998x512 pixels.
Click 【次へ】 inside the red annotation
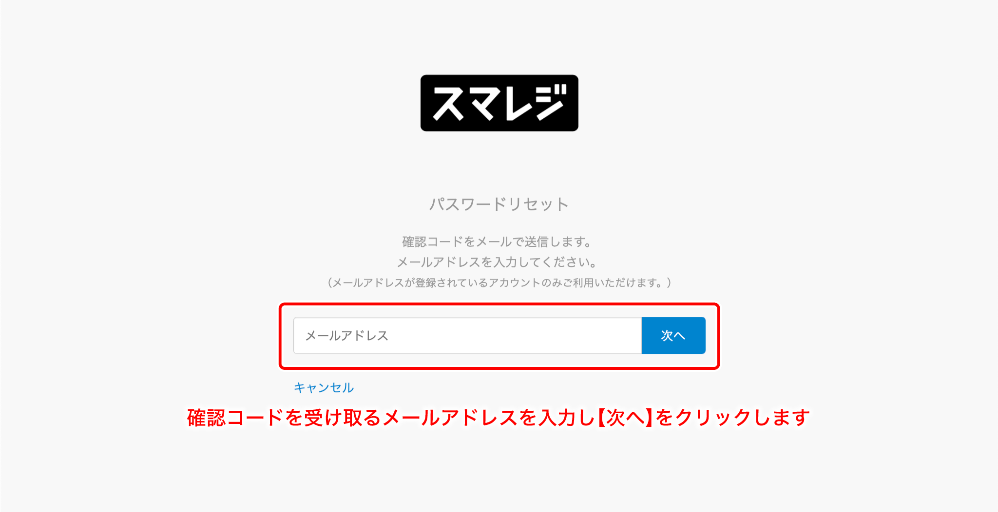pyautogui.click(x=625, y=418)
